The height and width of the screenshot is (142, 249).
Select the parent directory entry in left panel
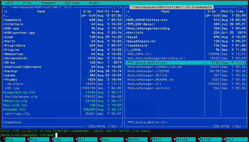(62, 16)
